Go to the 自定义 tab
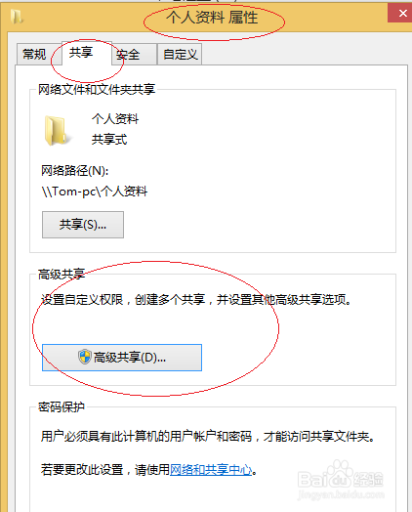The image size is (412, 512). tap(180, 54)
